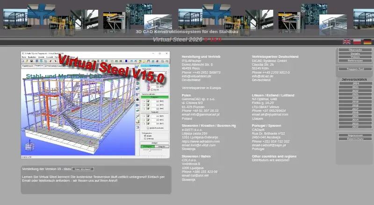Viewport: 374px width, 205px height.
Task: Open the Referenzen page
Action: click(355, 61)
